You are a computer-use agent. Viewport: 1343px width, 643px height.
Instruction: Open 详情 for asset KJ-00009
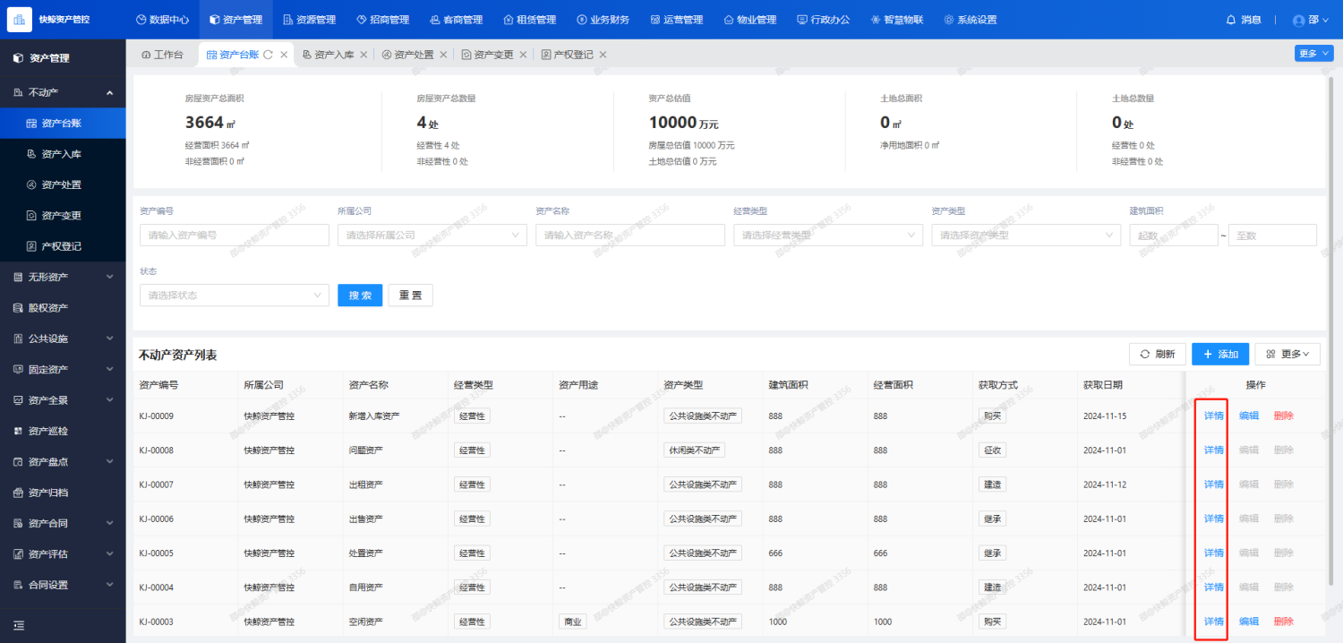click(x=1213, y=416)
